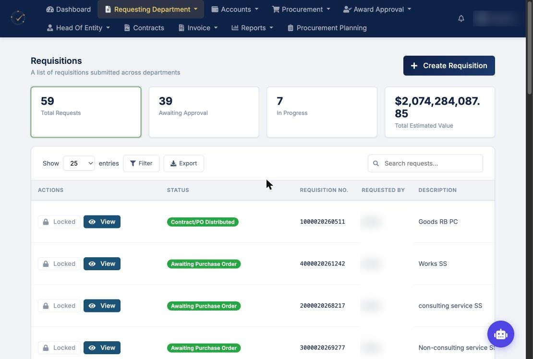Expand the Head Of Entity dropdown arrow
This screenshot has width=533, height=359.
[x=108, y=28]
